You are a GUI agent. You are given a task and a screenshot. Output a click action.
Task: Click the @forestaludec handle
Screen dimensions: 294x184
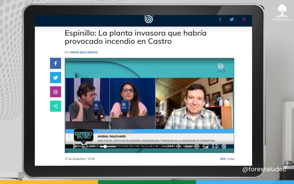[264, 169]
